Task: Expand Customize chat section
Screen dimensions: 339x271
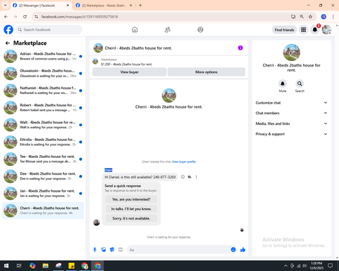Action: (x=292, y=103)
